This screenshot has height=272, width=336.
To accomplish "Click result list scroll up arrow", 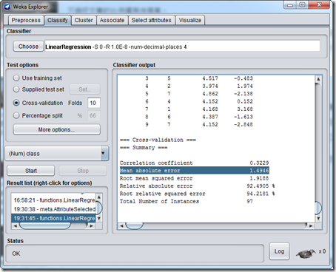I will pos(99,197).
